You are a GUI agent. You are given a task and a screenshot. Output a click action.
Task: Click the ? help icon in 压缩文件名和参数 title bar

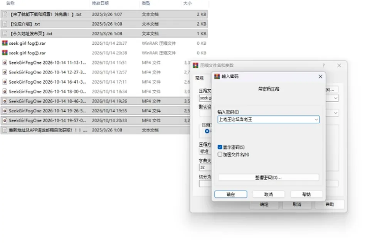pos(323,65)
